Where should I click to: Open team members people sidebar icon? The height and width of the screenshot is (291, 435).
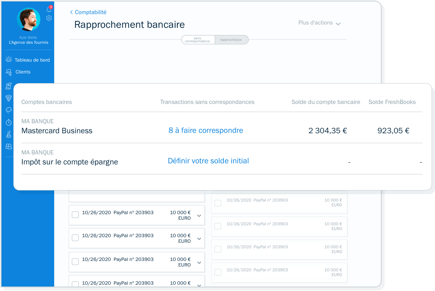click(9, 147)
